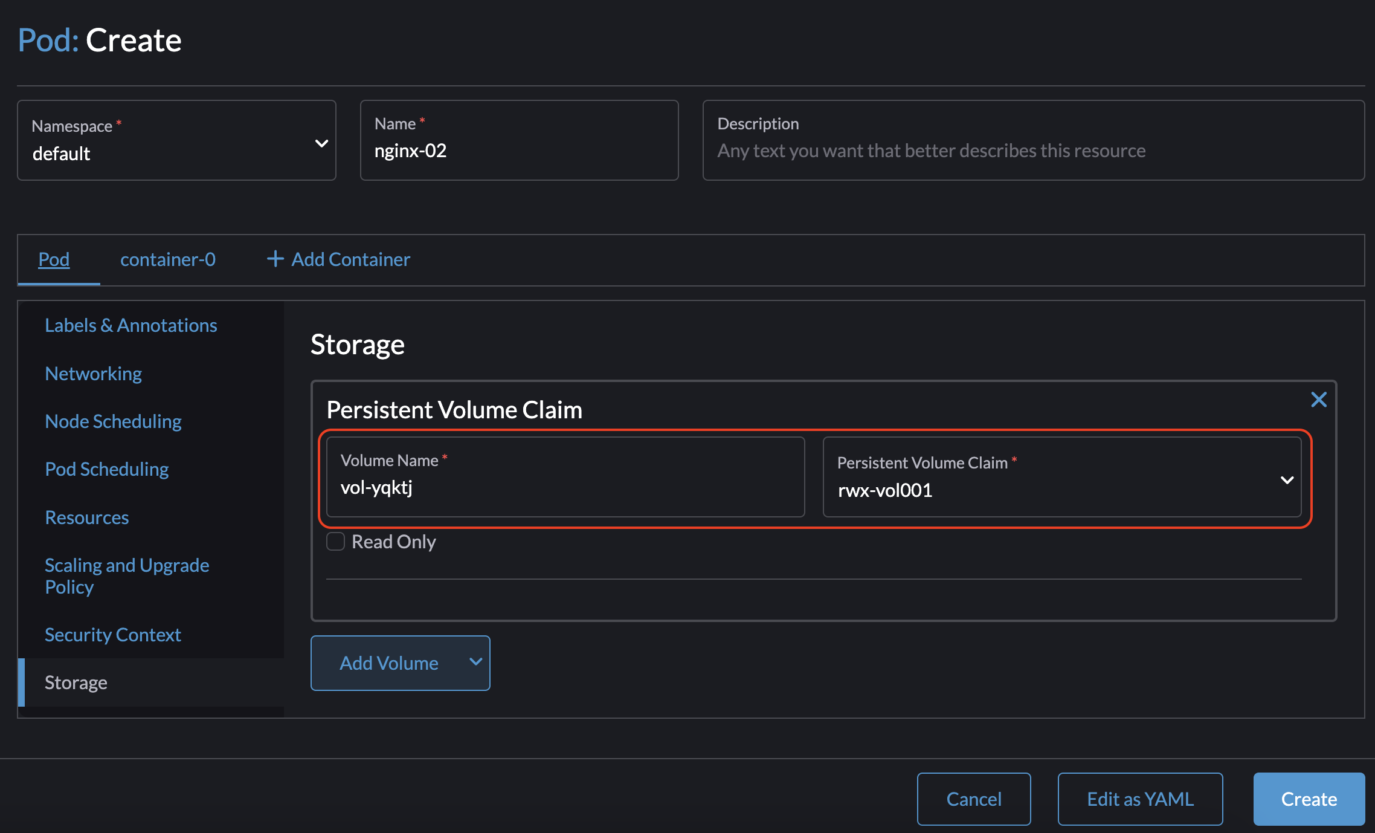Open the Persistent Volume Claim dropdown
Image resolution: width=1375 pixels, height=833 pixels.
pyautogui.click(x=1287, y=481)
